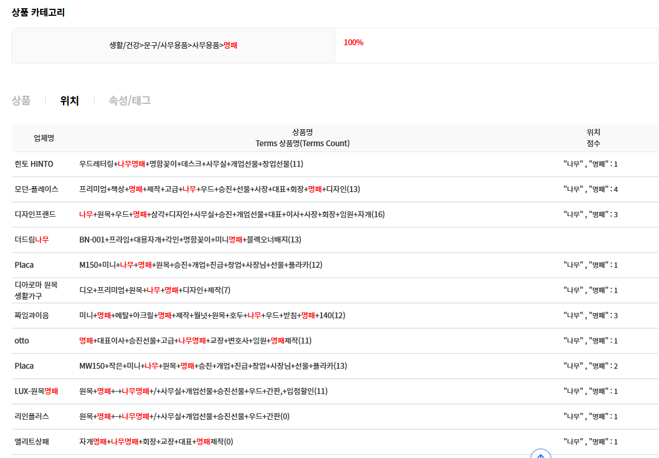659x458 pixels.
Task: Select Placa in the MW150+작은 row
Action: pyautogui.click(x=24, y=366)
